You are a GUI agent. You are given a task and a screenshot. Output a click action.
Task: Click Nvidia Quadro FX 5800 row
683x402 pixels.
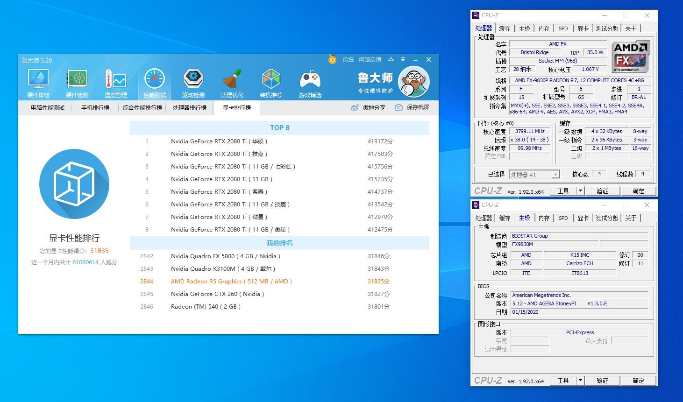click(279, 256)
